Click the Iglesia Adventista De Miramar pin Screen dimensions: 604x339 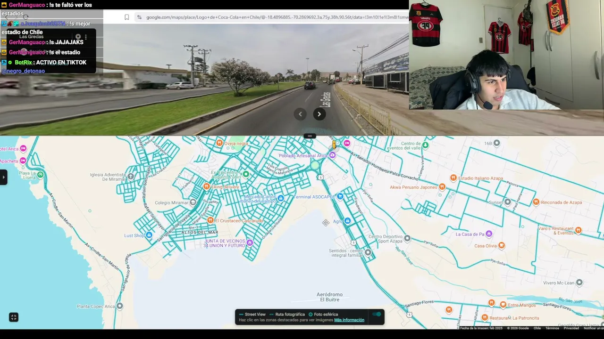131,177
